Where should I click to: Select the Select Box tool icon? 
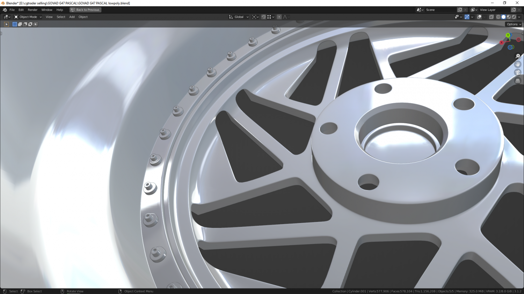tap(6, 24)
